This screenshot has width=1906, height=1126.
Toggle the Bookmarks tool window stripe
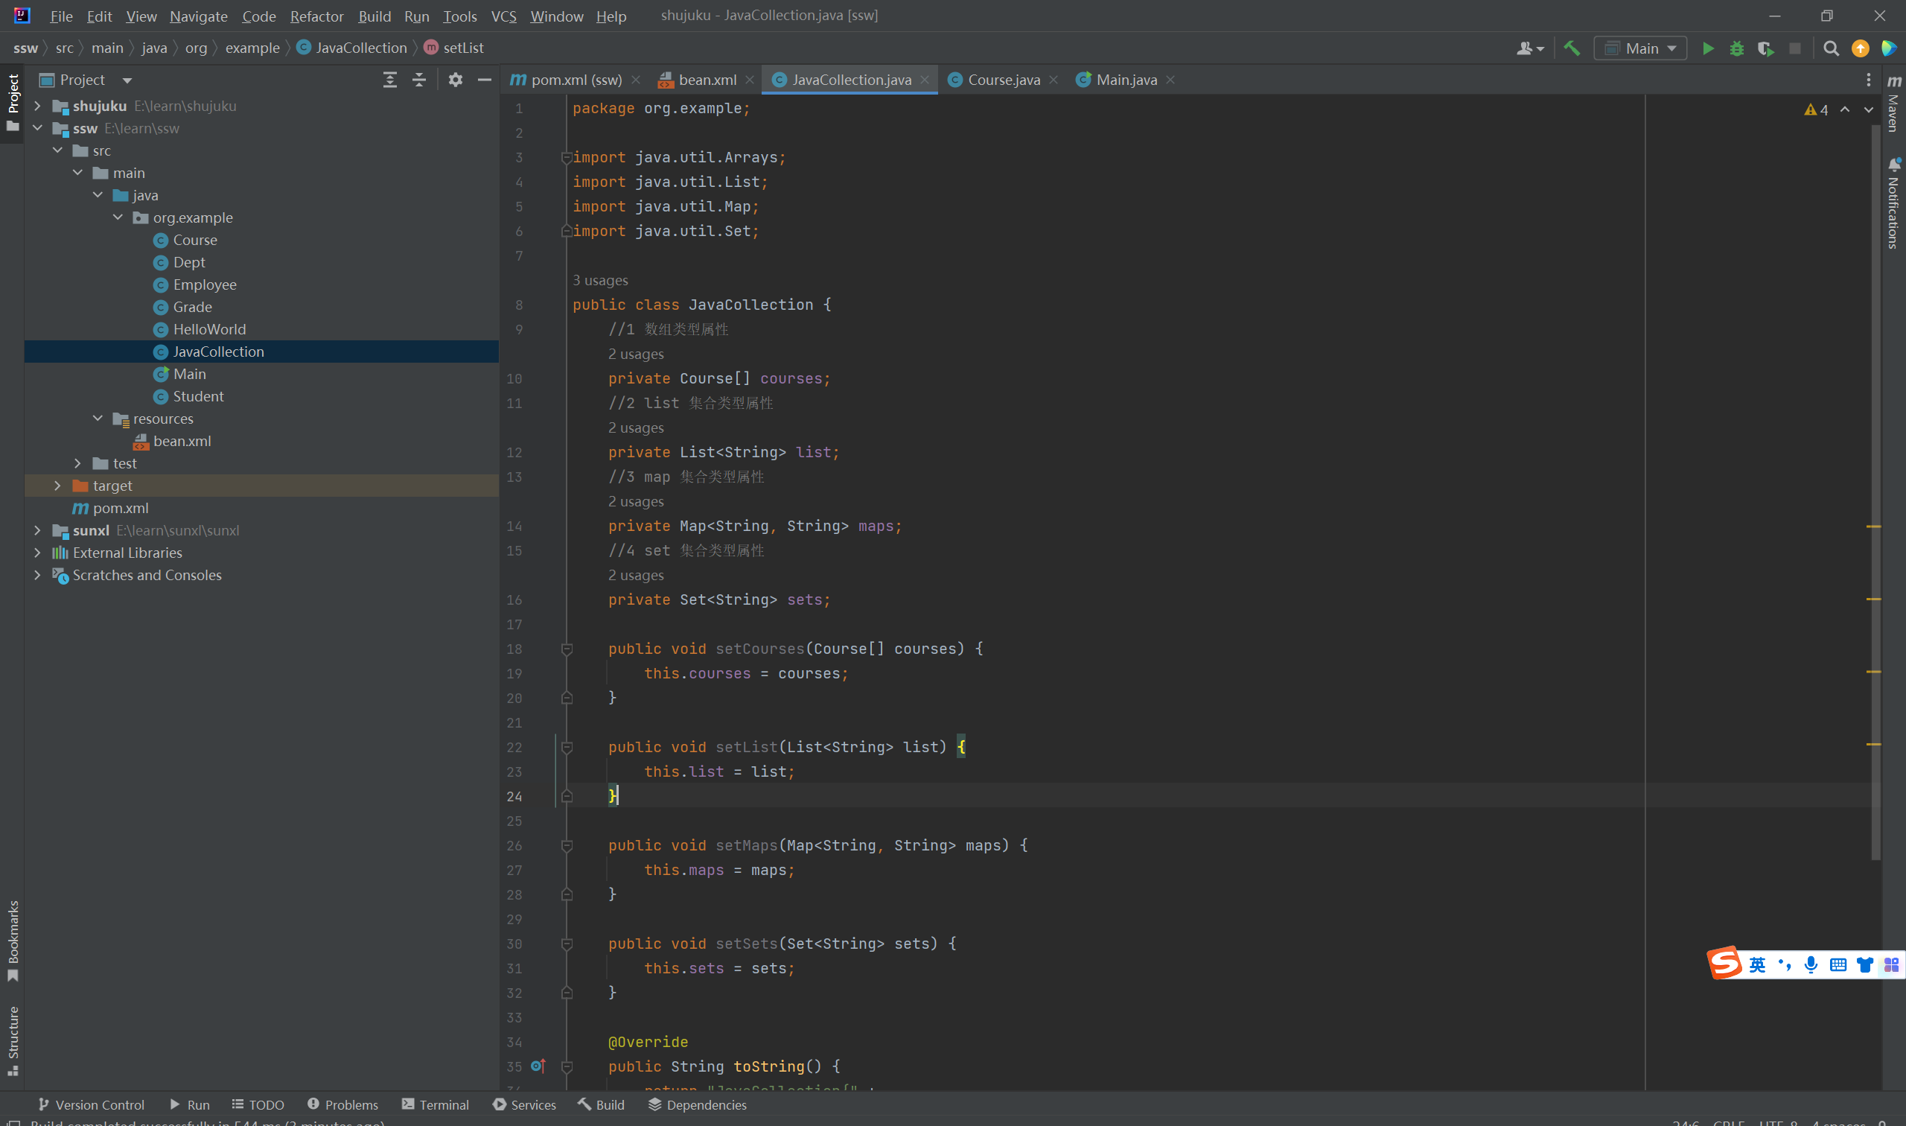click(x=13, y=939)
